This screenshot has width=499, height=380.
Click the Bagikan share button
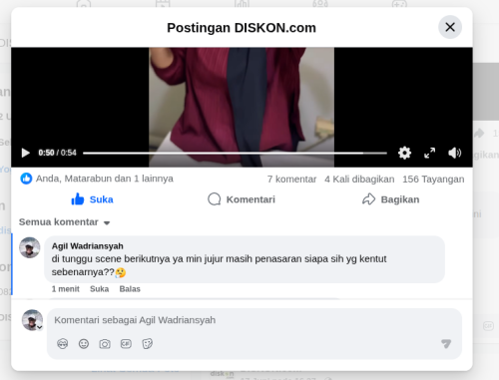(x=391, y=199)
